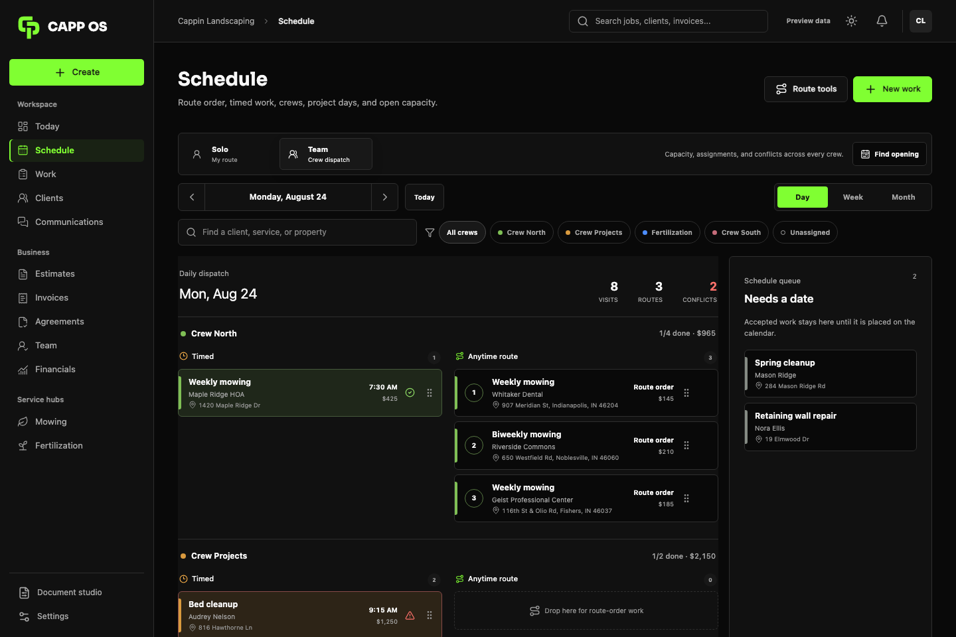
Task: Filter by Crew Projects chip
Action: 594,232
